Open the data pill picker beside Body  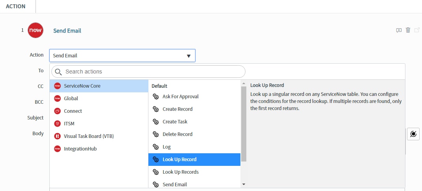click(413, 134)
